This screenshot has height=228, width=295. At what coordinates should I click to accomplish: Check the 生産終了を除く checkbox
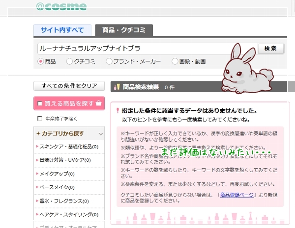pyautogui.click(x=40, y=119)
